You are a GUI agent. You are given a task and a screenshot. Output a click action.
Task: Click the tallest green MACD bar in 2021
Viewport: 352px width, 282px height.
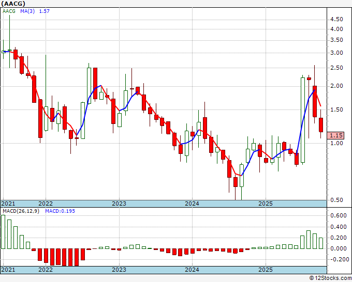pyautogui.click(x=3, y=232)
